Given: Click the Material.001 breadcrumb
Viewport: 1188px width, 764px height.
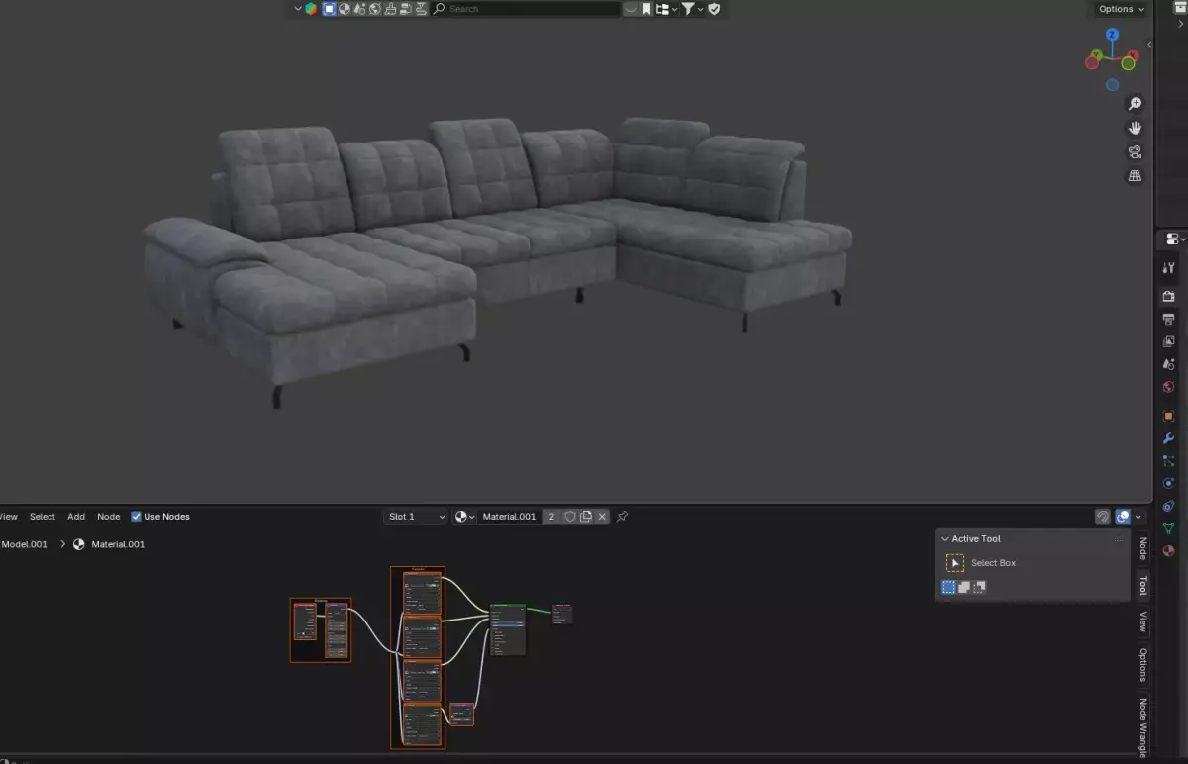Looking at the screenshot, I should 118,544.
